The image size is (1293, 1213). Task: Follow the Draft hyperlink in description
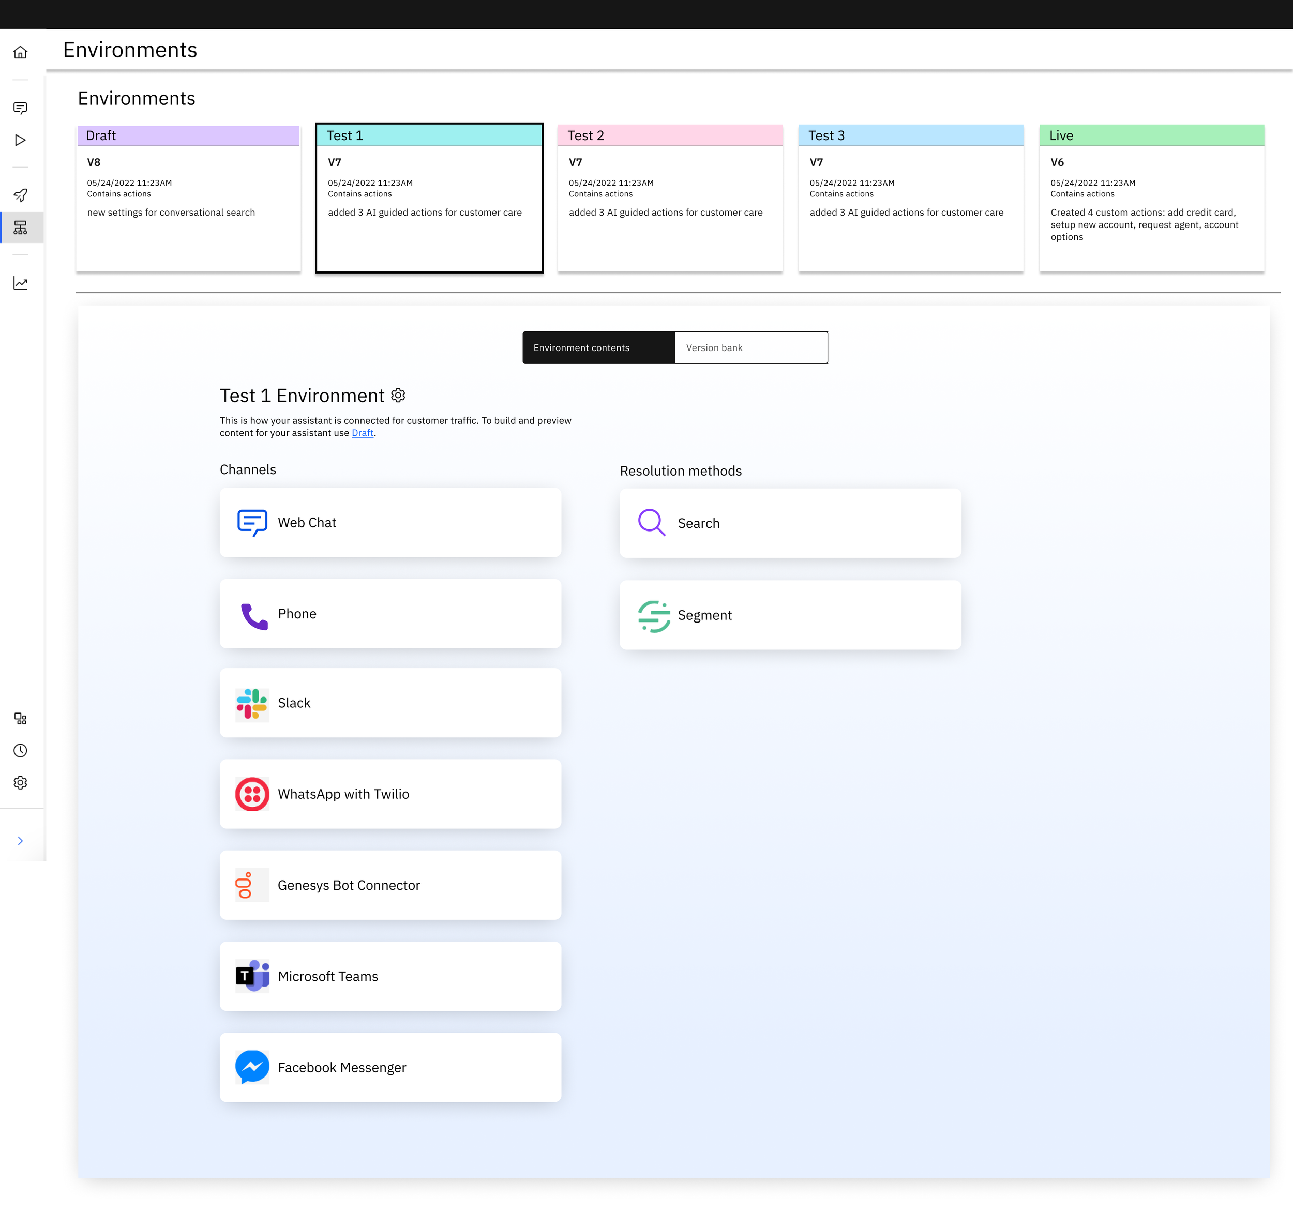click(x=362, y=433)
